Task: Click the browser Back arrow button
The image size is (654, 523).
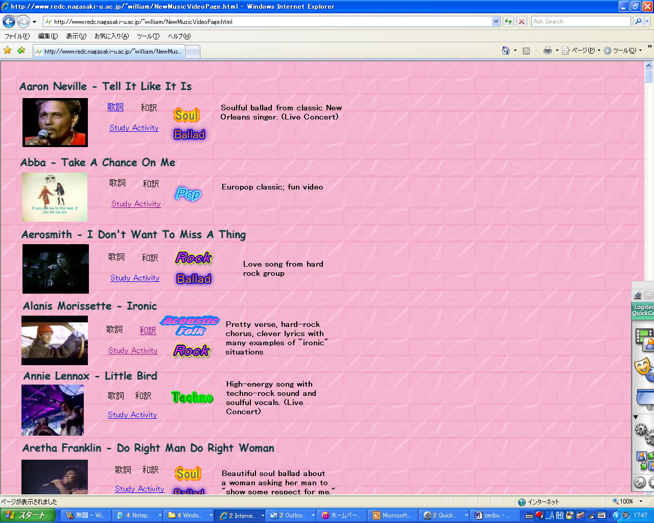Action: click(9, 21)
